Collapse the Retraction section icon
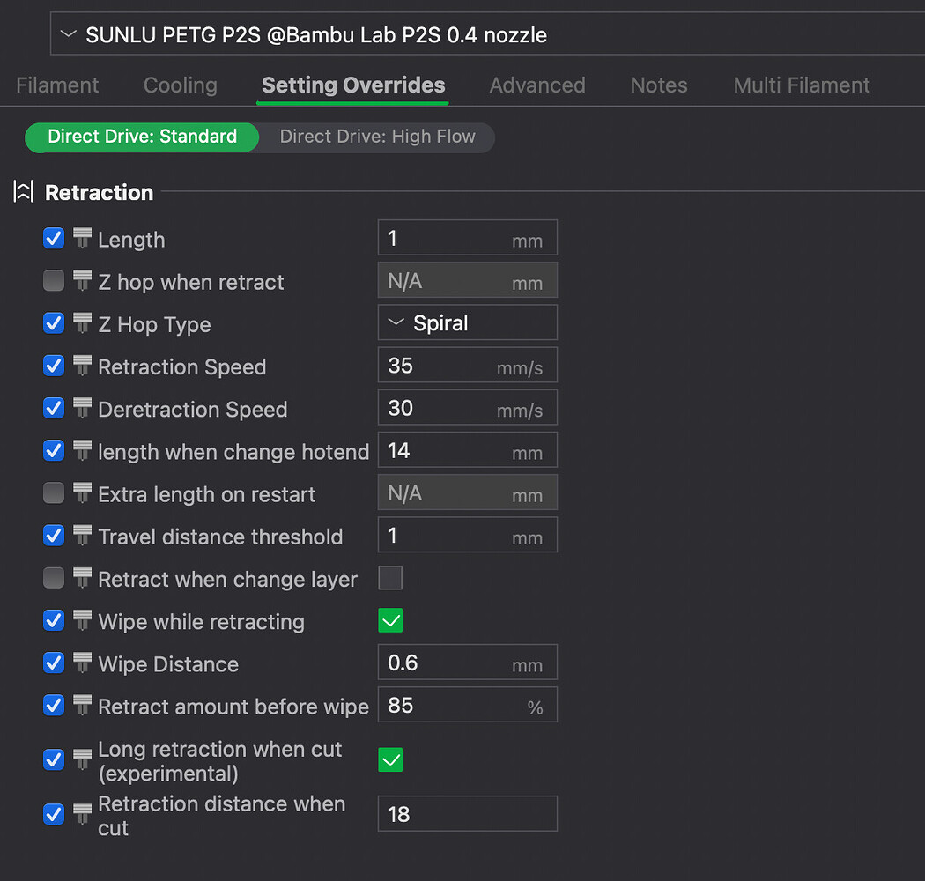The image size is (925, 881). [23, 192]
